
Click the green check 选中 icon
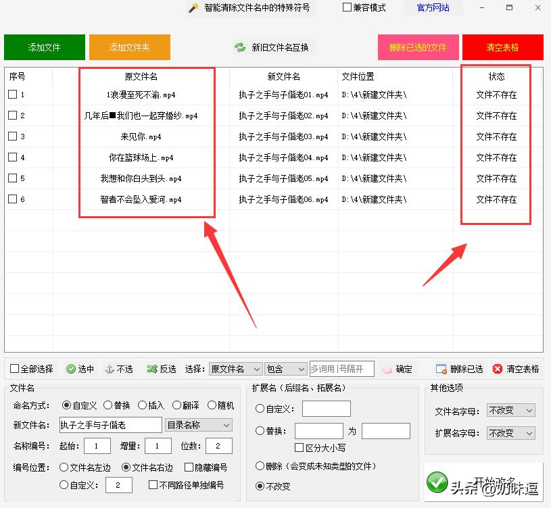point(70,369)
